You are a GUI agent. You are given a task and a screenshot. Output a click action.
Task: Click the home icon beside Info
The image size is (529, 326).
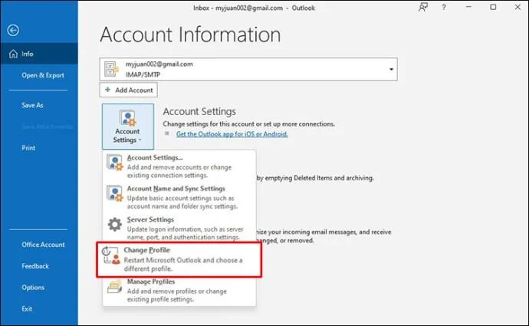(x=13, y=54)
